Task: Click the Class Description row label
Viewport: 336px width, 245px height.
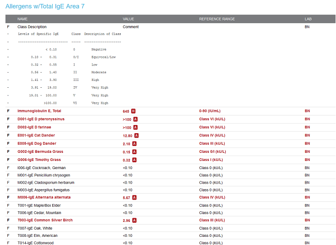Action: coord(32,27)
